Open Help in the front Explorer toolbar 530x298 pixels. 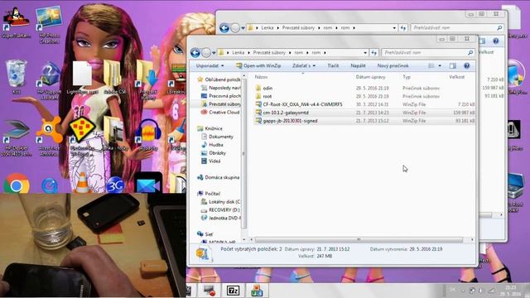pyautogui.click(x=467, y=66)
